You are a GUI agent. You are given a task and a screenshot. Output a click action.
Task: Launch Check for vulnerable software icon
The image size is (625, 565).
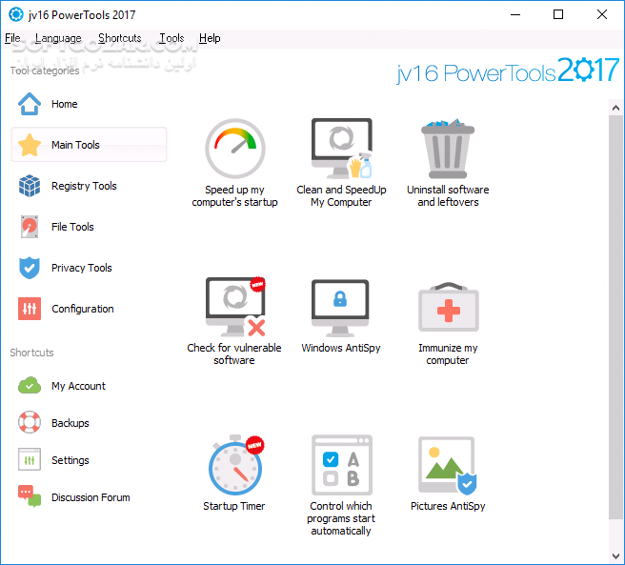point(235,307)
